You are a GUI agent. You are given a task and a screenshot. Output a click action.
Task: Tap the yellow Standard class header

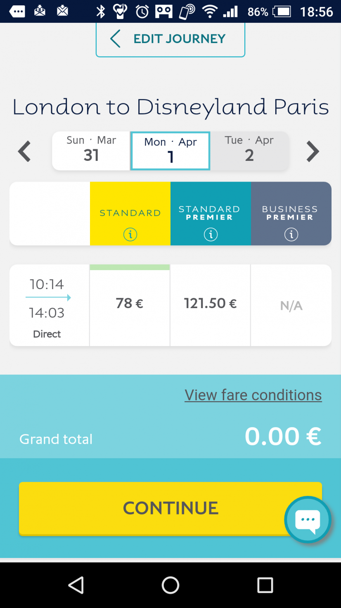click(130, 213)
